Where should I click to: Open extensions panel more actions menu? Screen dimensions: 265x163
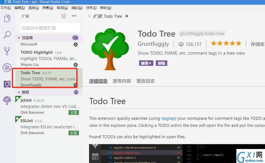tap(74, 16)
